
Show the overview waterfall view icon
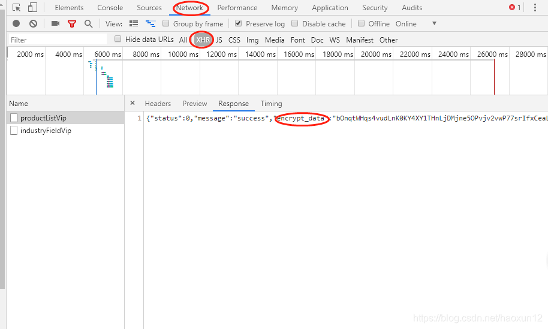[x=150, y=23]
